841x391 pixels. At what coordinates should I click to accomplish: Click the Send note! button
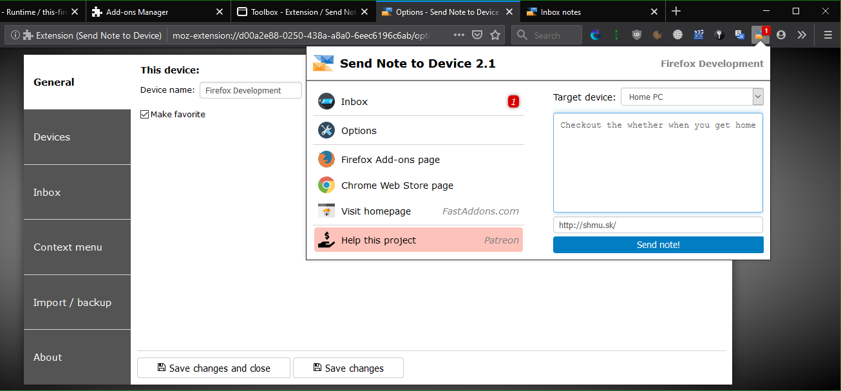tap(658, 245)
